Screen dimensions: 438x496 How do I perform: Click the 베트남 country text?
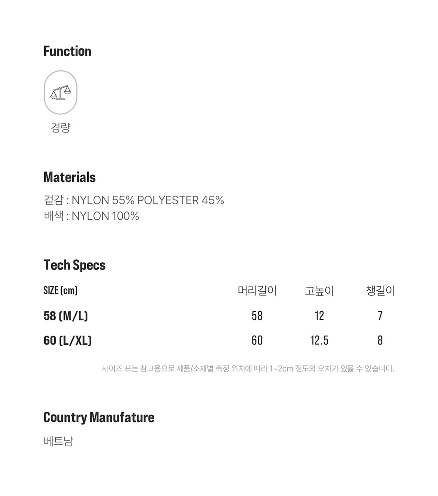click(x=58, y=441)
